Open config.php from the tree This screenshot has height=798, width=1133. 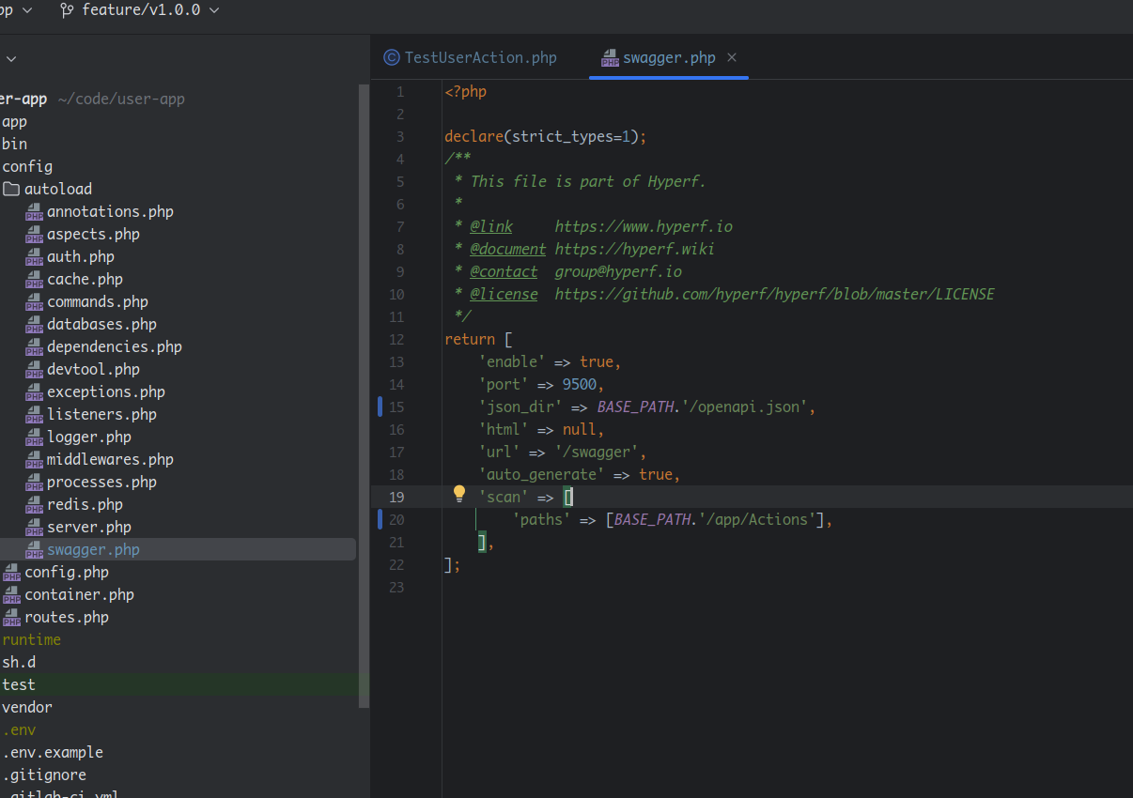coord(67,572)
